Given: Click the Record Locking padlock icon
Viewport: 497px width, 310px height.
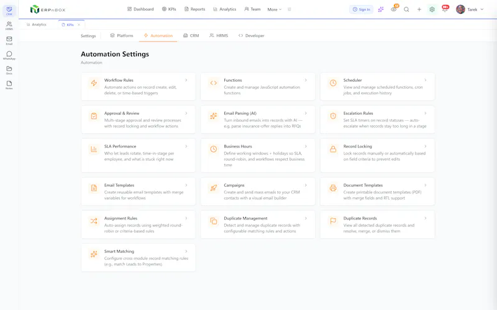Looking at the screenshot, I should click(x=333, y=149).
